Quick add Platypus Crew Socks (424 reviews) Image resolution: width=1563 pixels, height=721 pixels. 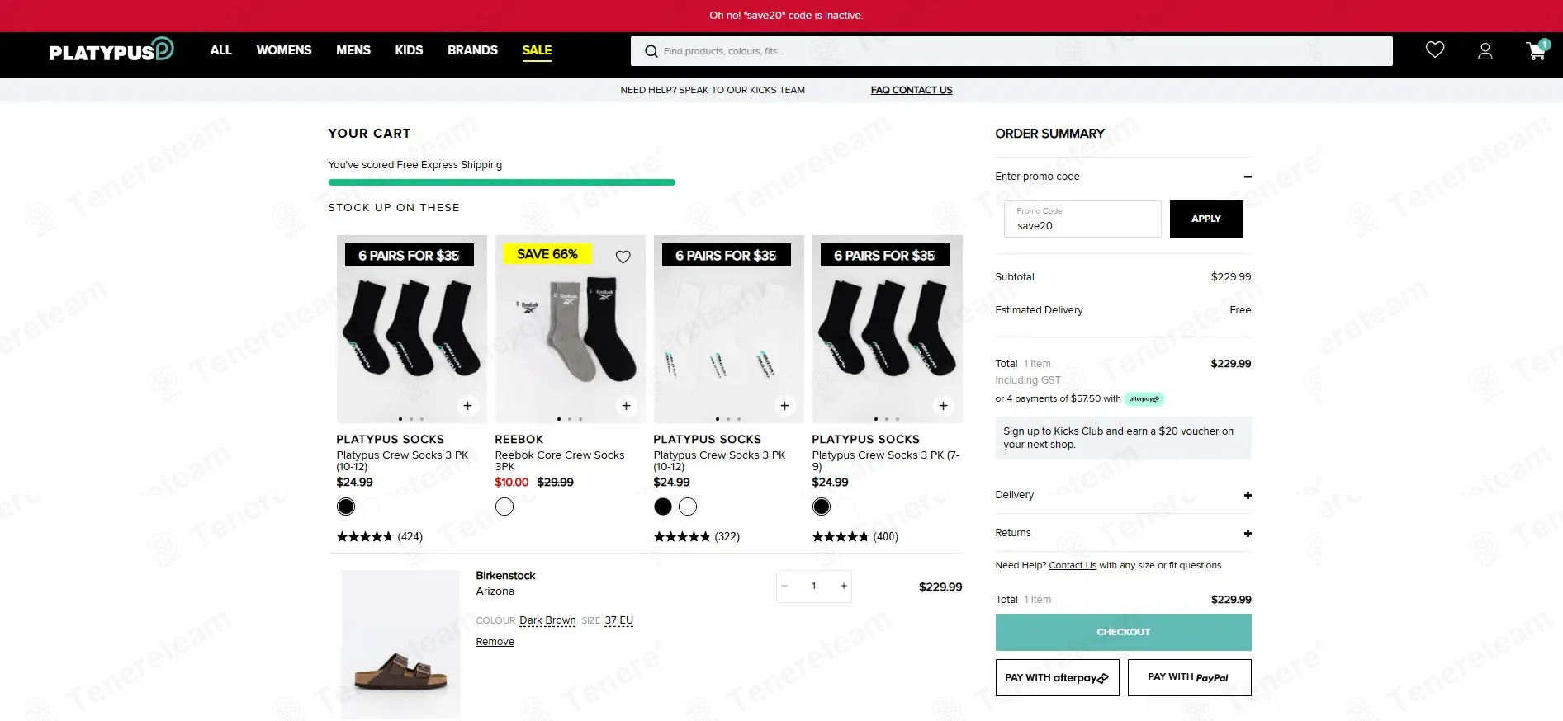coord(467,406)
